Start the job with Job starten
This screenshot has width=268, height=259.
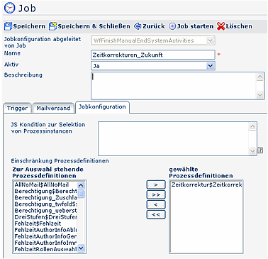195,26
